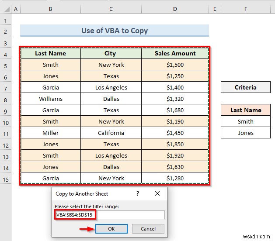Select the criteria 'Last Name' header in column F
275x241 pixels.
(246, 110)
